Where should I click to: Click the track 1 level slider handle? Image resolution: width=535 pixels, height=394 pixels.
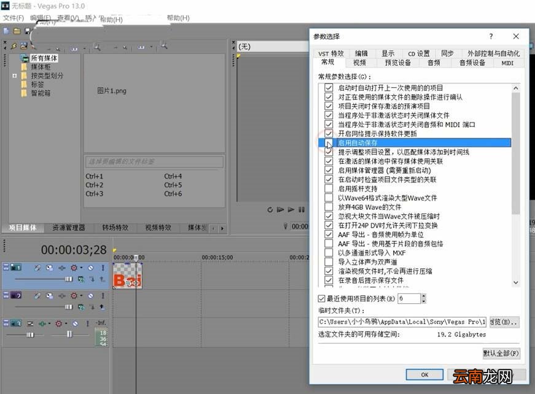coord(69,279)
